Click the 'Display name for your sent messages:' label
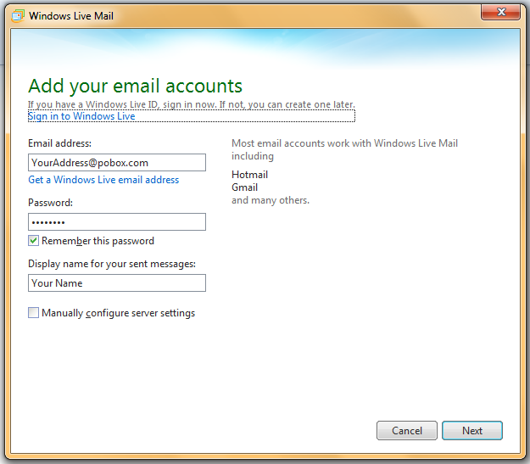The image size is (530, 464). pyautogui.click(x=112, y=264)
